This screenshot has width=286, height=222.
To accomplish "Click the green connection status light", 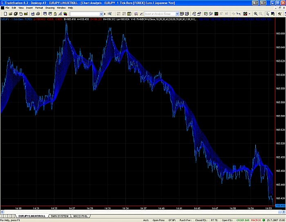I will (264, 220).
